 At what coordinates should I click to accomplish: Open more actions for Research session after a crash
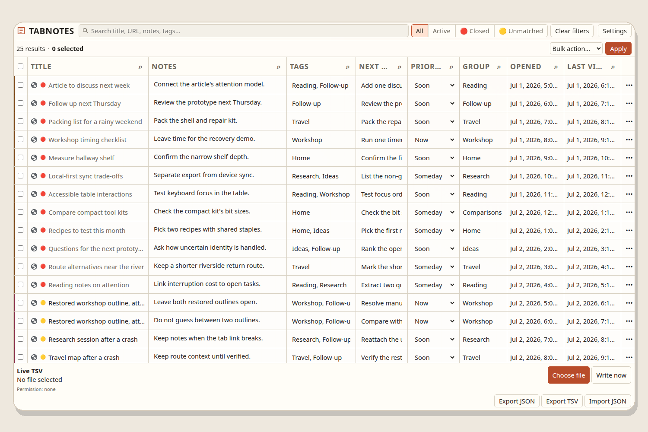pyautogui.click(x=629, y=339)
